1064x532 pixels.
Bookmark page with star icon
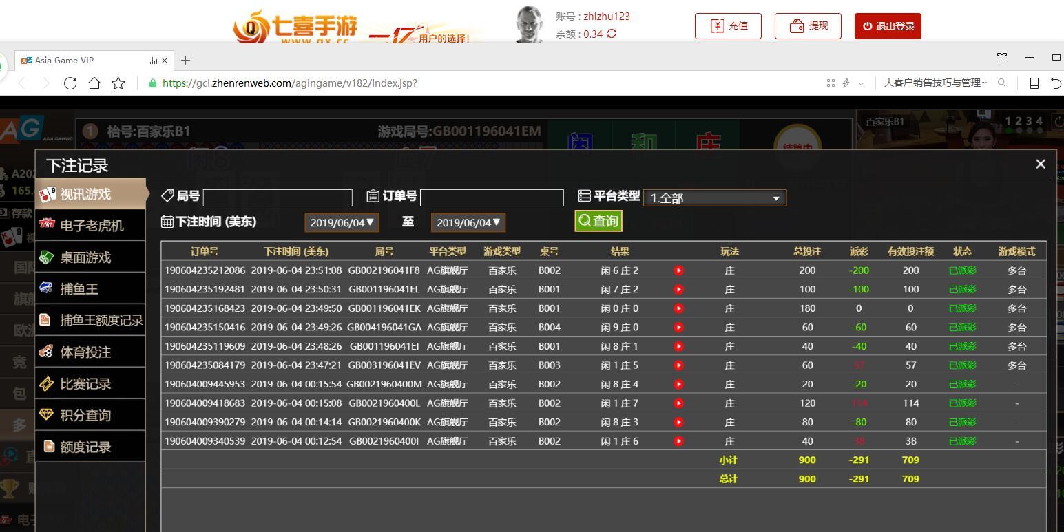coord(118,83)
